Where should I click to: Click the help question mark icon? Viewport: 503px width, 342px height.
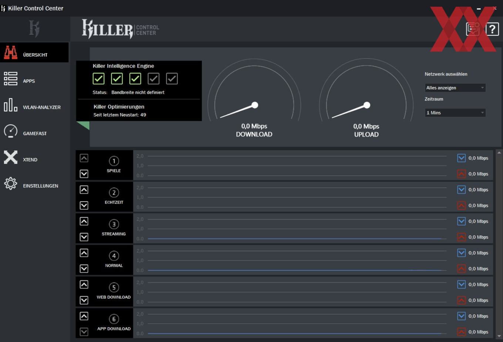pos(492,29)
